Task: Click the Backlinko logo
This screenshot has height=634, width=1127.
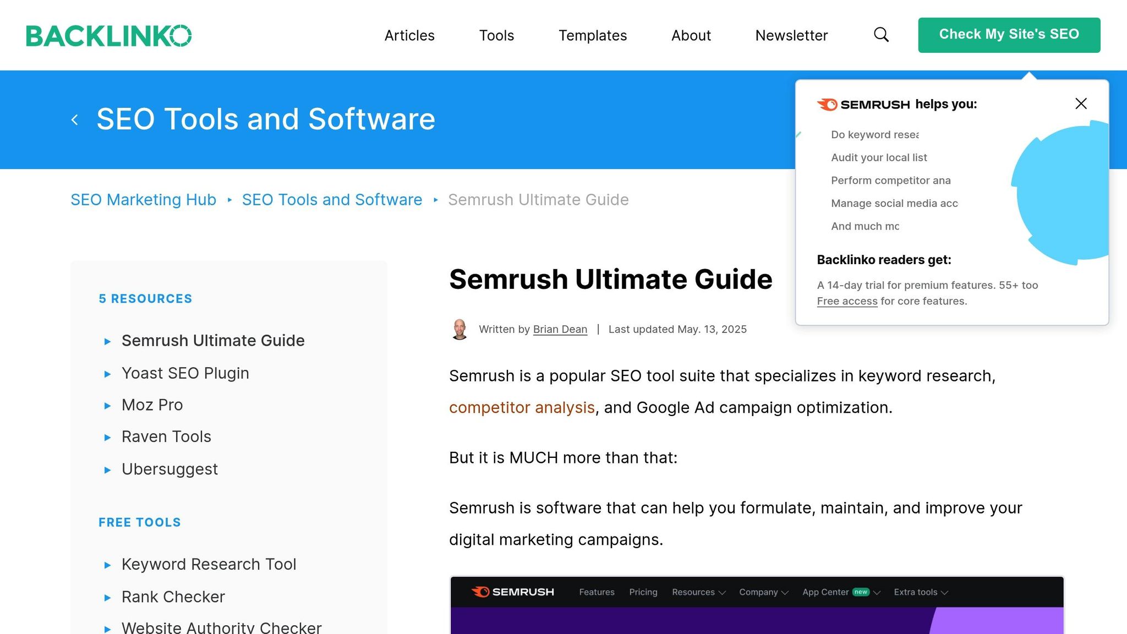Action: click(x=109, y=35)
